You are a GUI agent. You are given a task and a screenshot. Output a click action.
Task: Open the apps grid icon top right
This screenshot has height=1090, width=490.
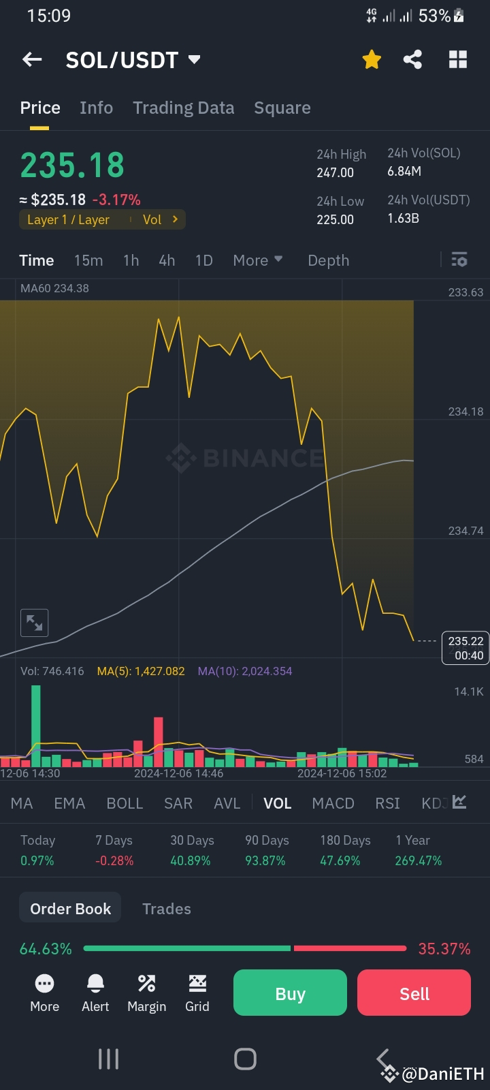(x=457, y=59)
